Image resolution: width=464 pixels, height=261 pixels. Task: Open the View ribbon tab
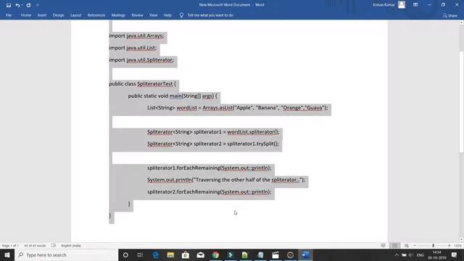click(153, 15)
